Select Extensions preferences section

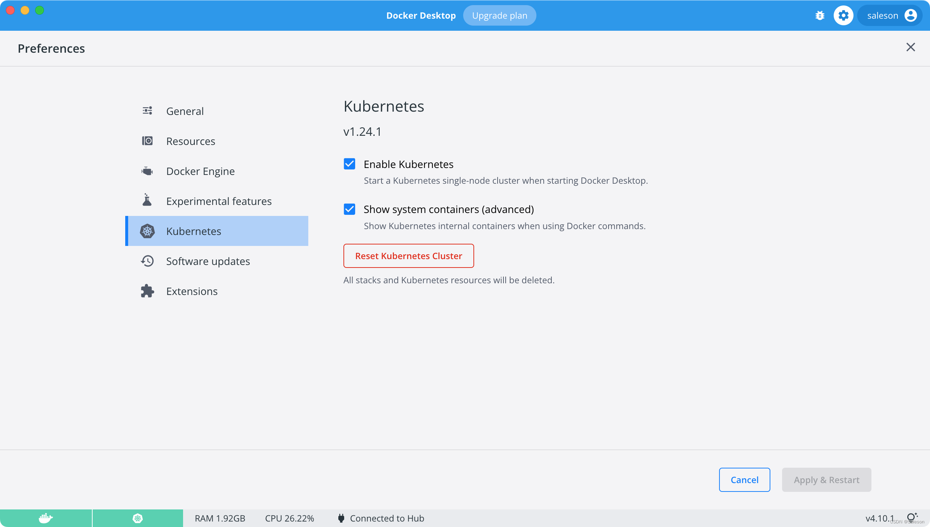[x=191, y=291]
